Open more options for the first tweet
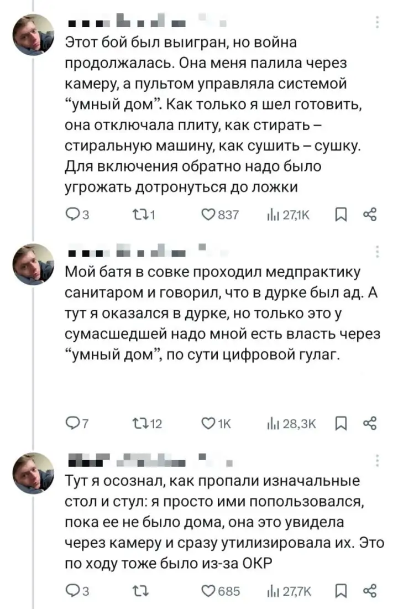 (377, 23)
